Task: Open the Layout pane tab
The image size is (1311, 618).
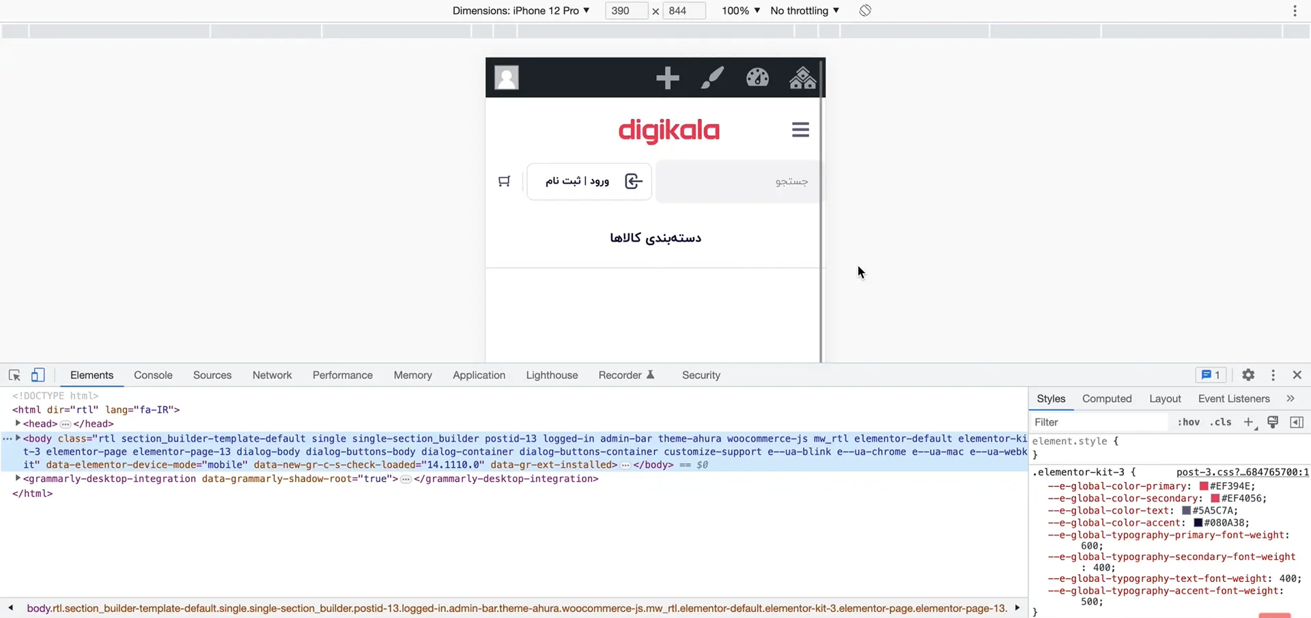Action: [x=1165, y=399]
